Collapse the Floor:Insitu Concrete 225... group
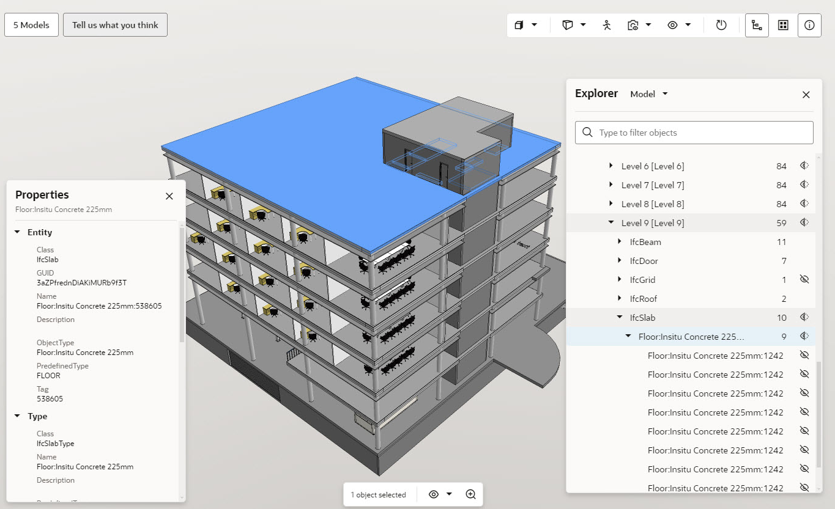The image size is (835, 509). (628, 336)
